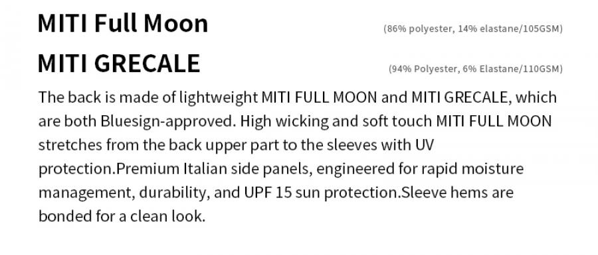The height and width of the screenshot is (255, 598).
Task: Click the phrase bonded for a clean look
Action: pos(122,217)
